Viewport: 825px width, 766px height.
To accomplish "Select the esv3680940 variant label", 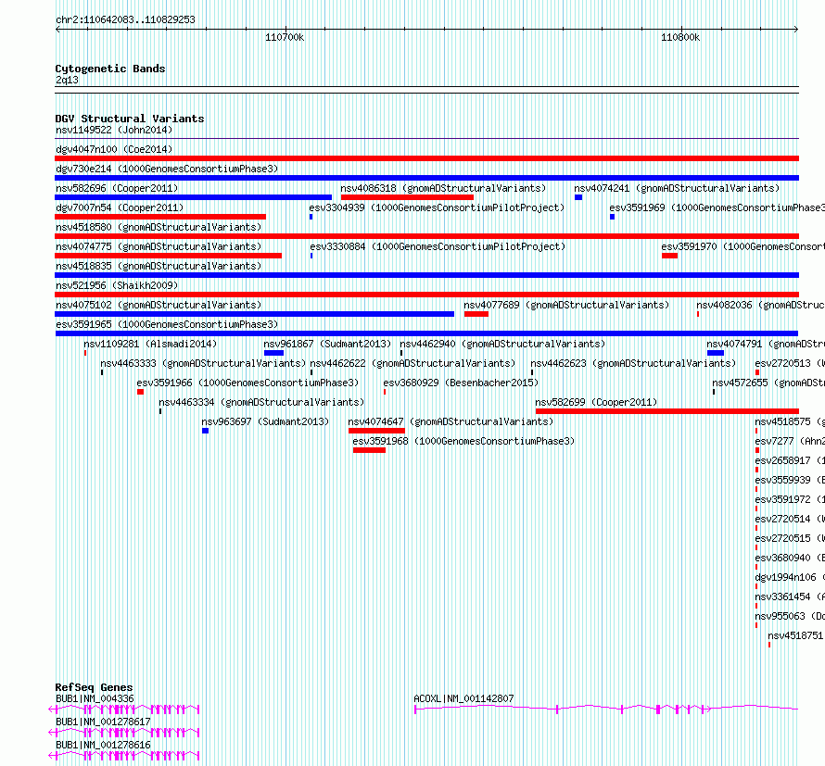I will 790,558.
